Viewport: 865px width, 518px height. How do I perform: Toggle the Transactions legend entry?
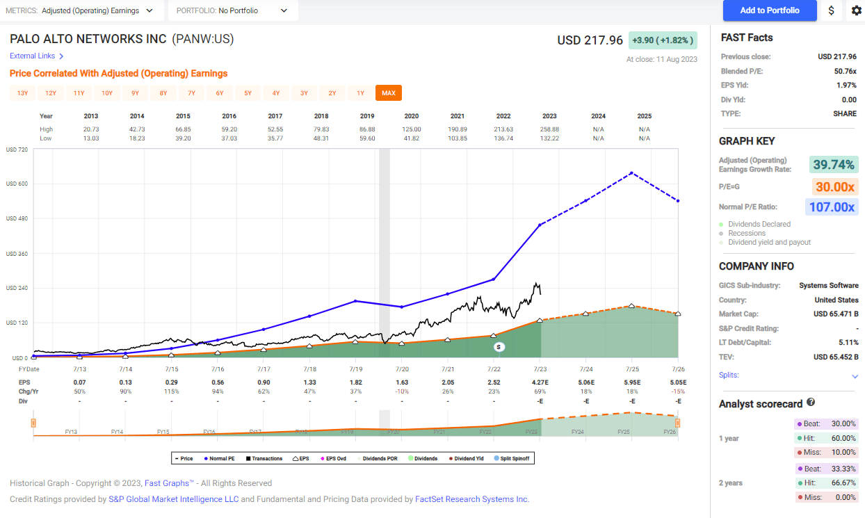click(x=263, y=458)
